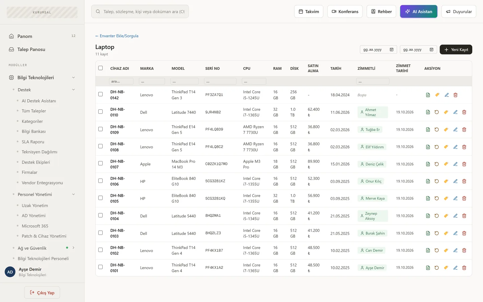Go back via Envanter Ekle/Sorgula link
Viewport: 483px width, 302px height.
tap(117, 36)
